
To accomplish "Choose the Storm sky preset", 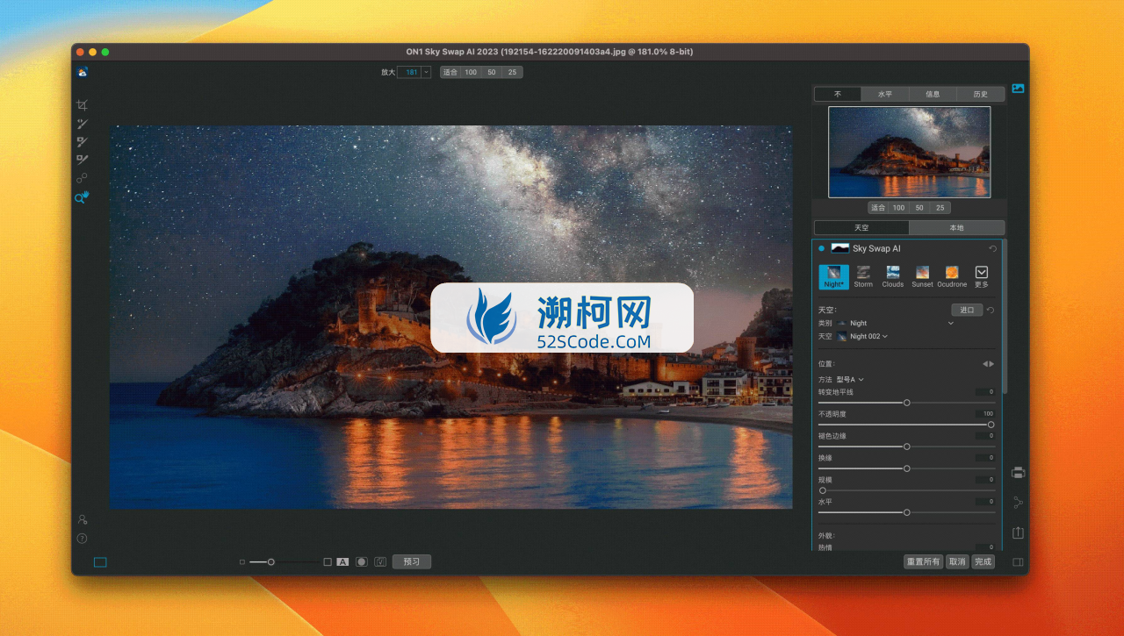I will click(x=863, y=277).
